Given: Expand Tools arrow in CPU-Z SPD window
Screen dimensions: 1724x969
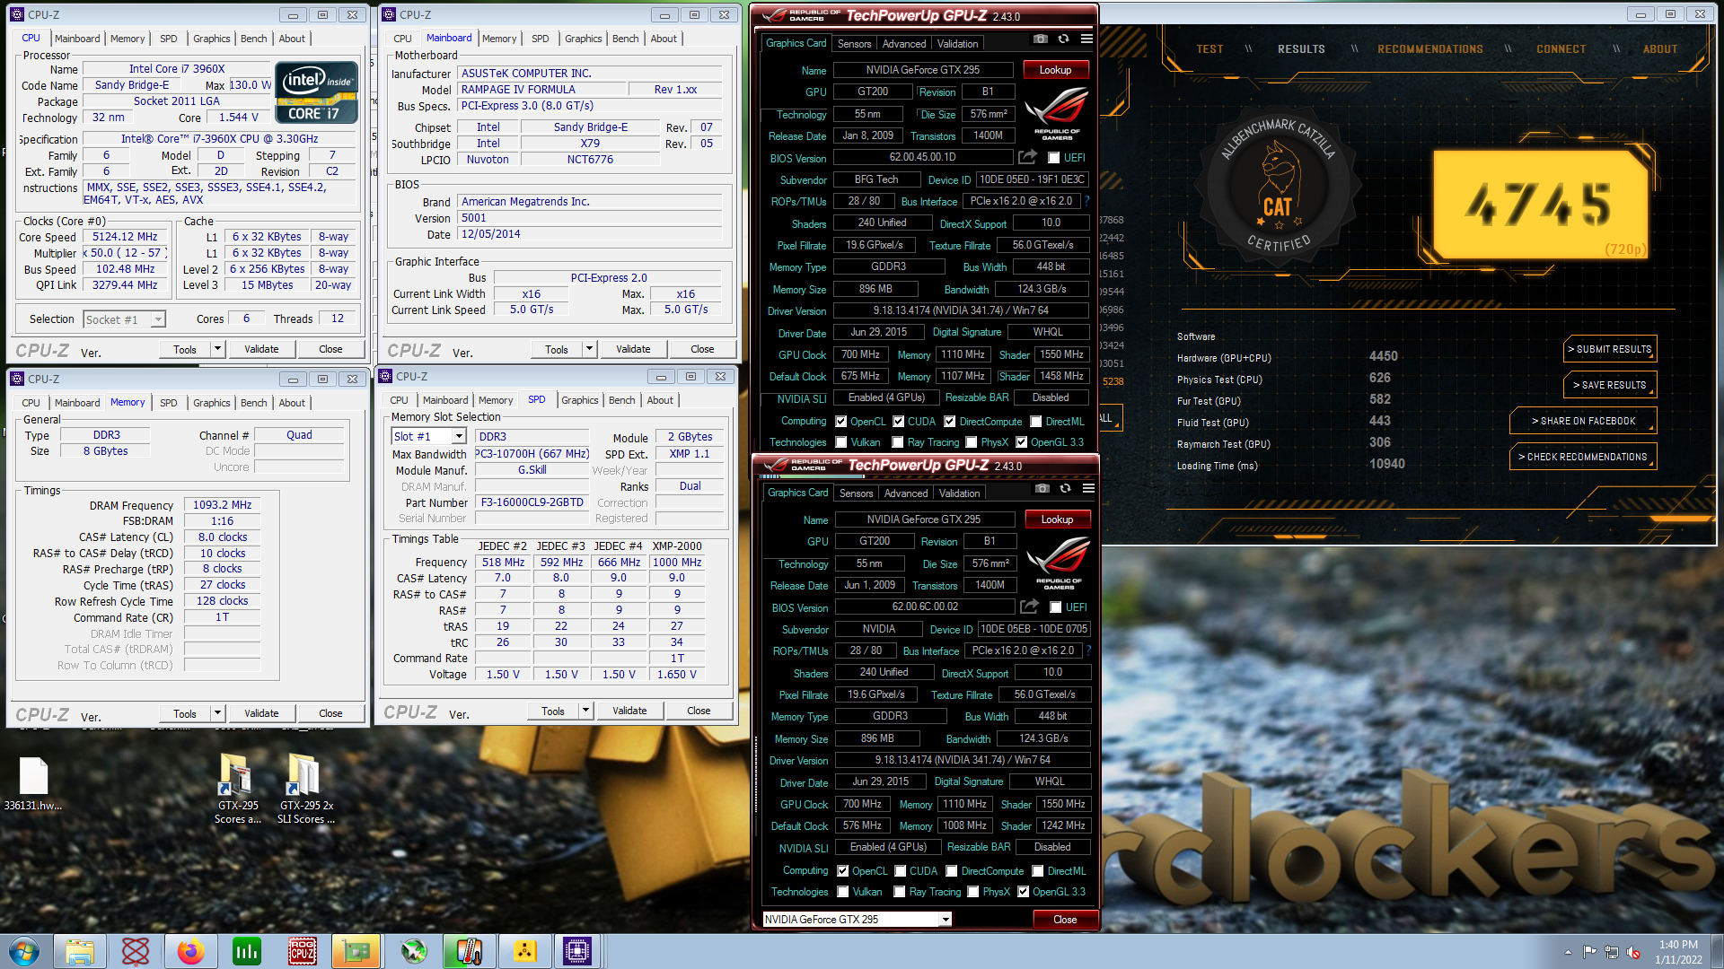Looking at the screenshot, I should (x=585, y=711).
